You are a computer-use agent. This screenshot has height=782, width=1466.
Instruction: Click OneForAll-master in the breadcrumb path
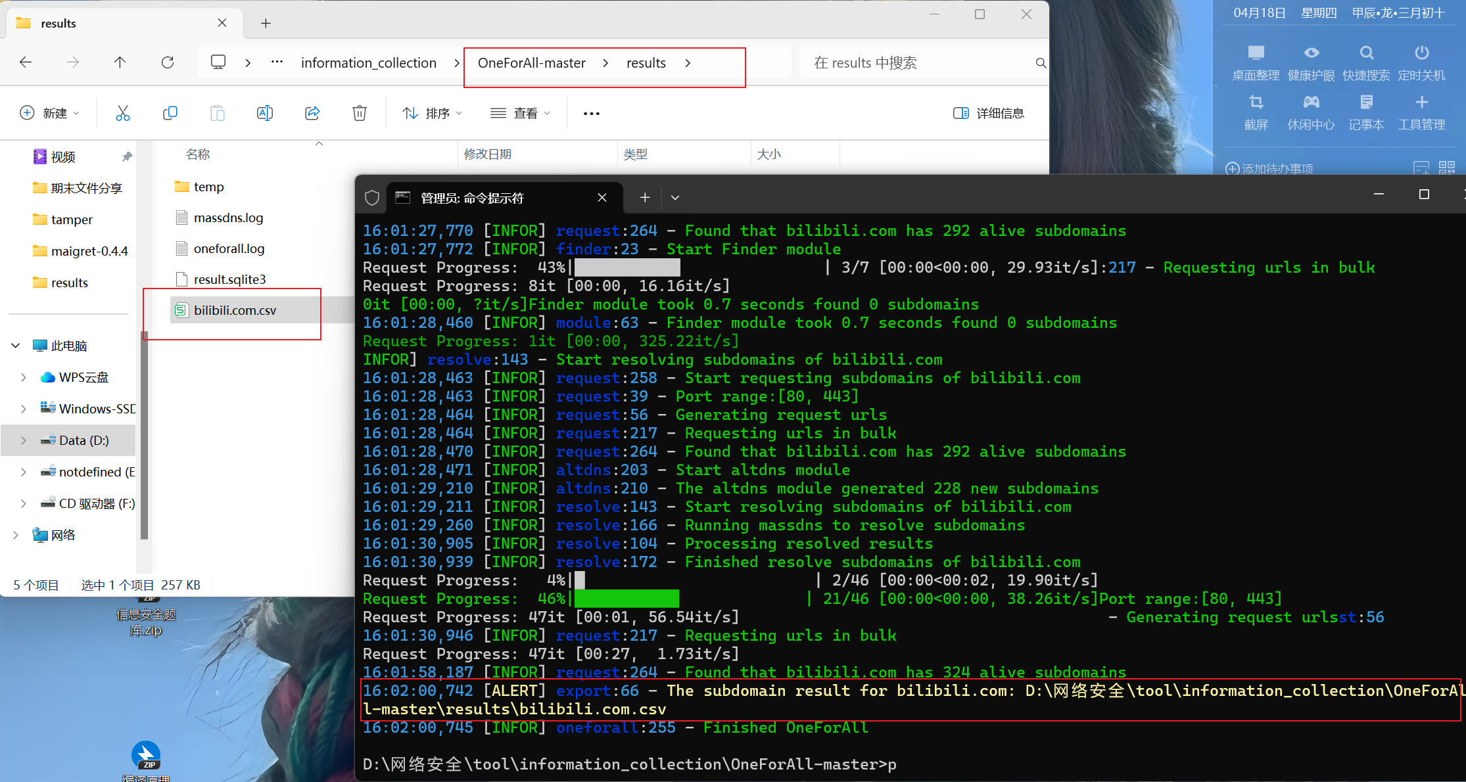pos(531,63)
